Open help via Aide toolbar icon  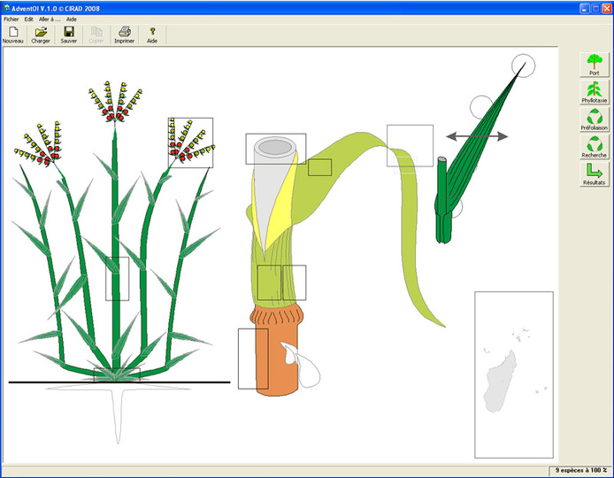[152, 35]
